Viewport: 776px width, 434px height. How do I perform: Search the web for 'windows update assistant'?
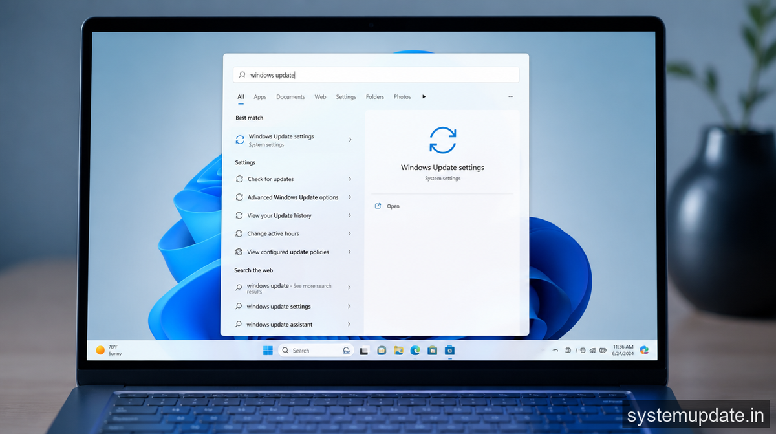tap(294, 325)
